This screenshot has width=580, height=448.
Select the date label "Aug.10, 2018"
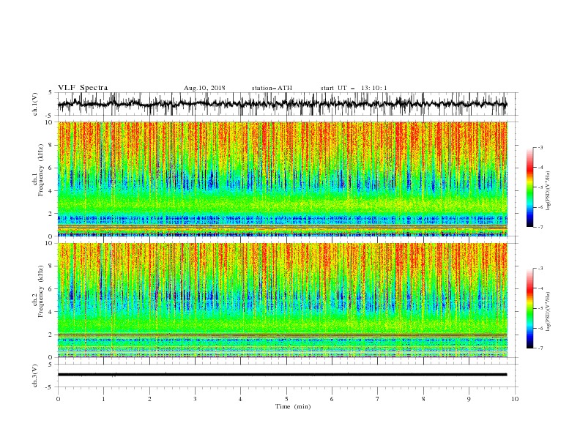point(204,88)
